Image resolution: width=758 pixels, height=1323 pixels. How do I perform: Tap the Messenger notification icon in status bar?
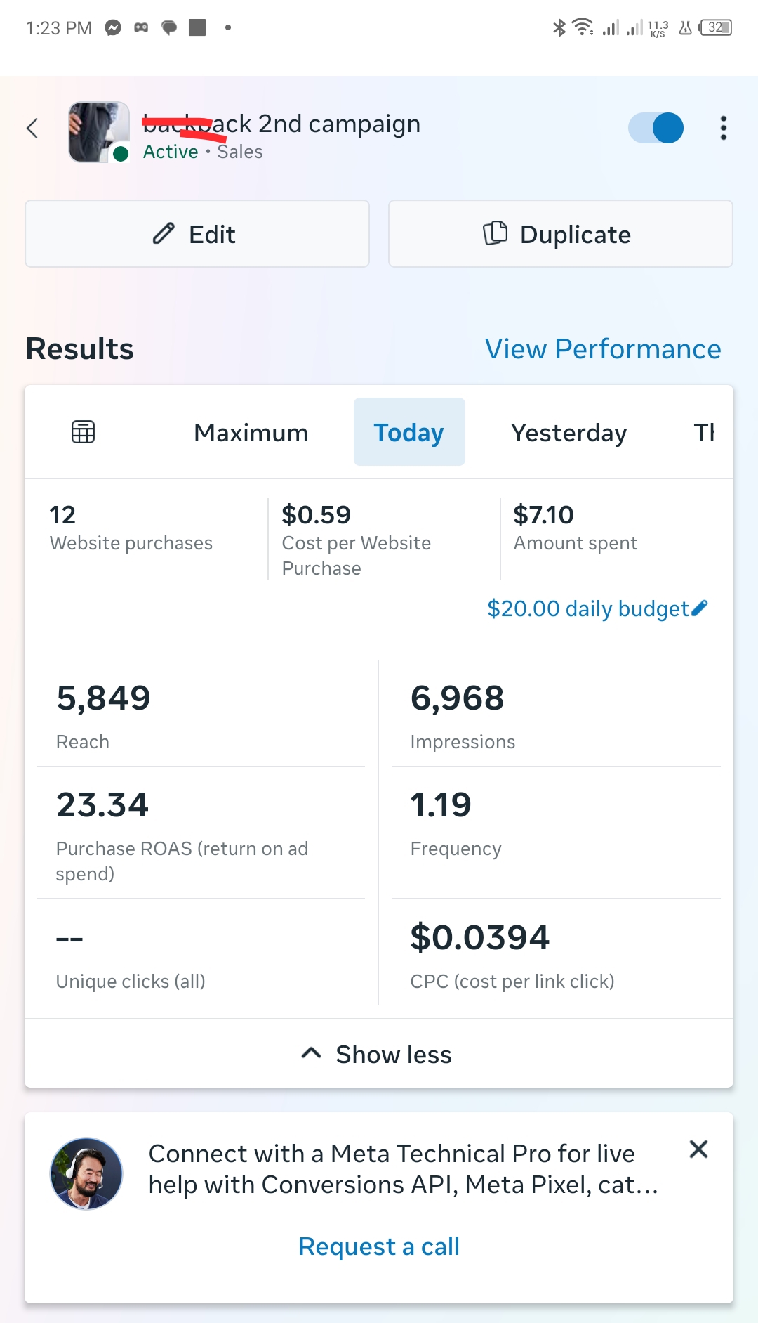(113, 27)
